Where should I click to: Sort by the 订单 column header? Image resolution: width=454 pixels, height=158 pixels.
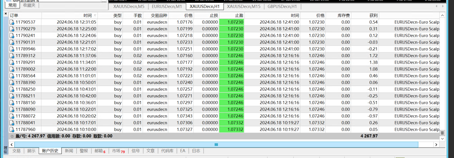[25, 15]
